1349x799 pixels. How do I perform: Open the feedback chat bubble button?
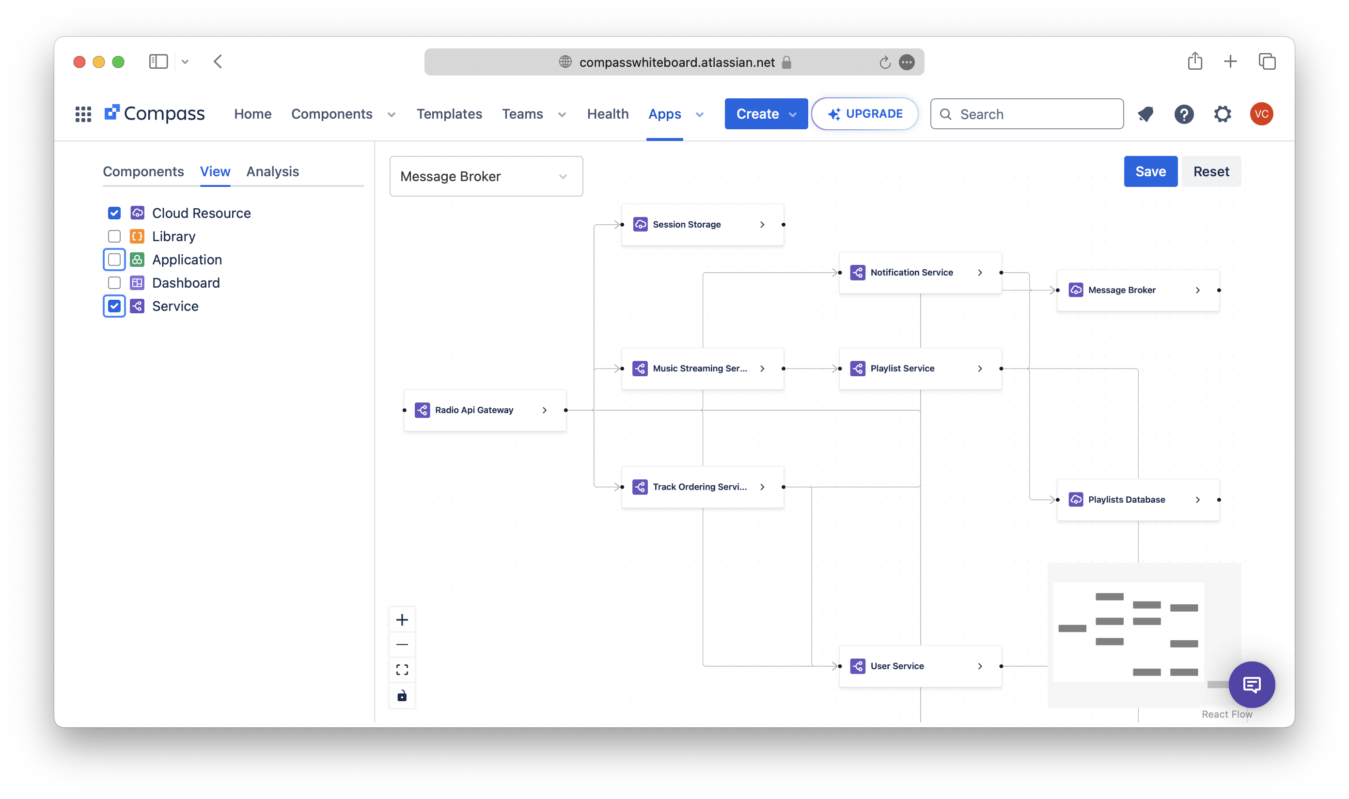tap(1251, 684)
